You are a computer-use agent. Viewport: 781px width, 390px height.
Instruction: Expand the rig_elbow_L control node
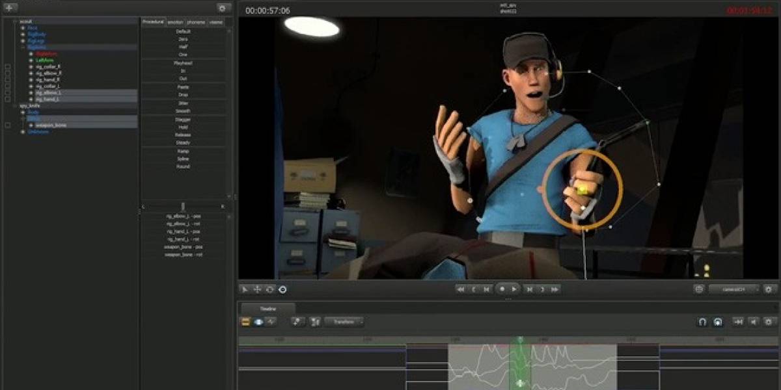pyautogui.click(x=31, y=92)
